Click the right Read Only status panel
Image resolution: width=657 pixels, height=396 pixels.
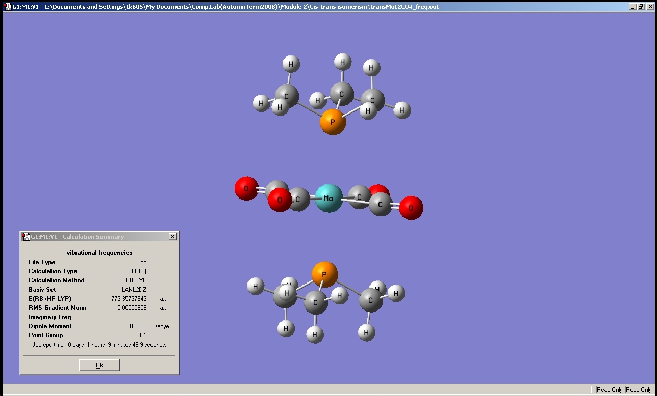[x=639, y=390]
